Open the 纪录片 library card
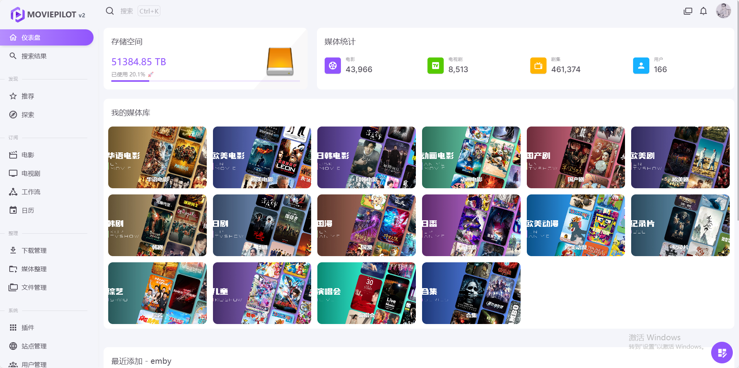The image size is (739, 368). [680, 225]
